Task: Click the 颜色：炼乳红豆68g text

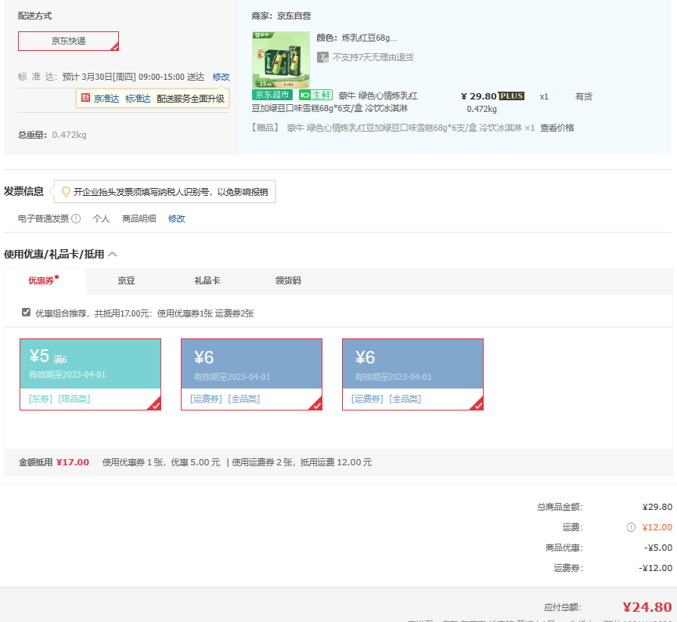Action: [357, 38]
